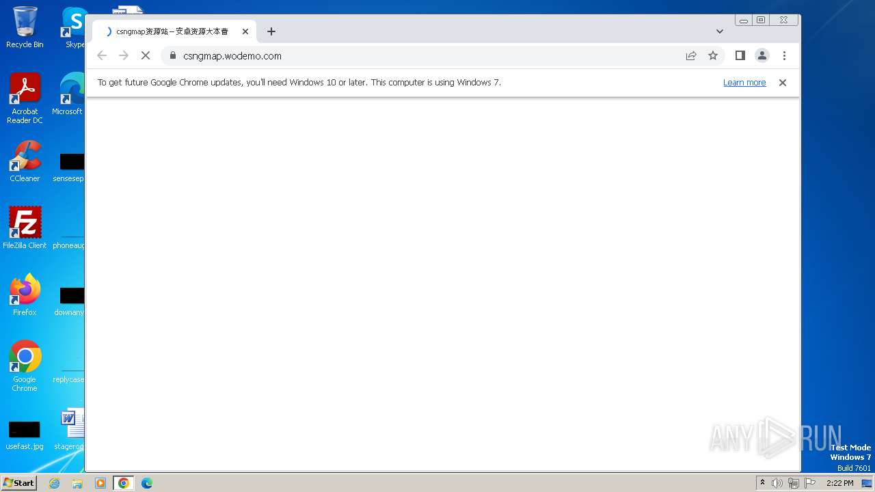Bookmark this tab with the star icon
The image size is (875, 492).
click(713, 56)
